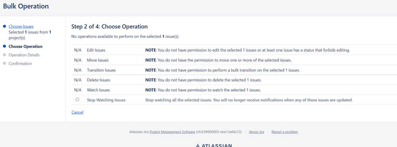Select the Operation Details step in the sidebar
Image resolution: width=397 pixels, height=147 pixels.
point(24,55)
